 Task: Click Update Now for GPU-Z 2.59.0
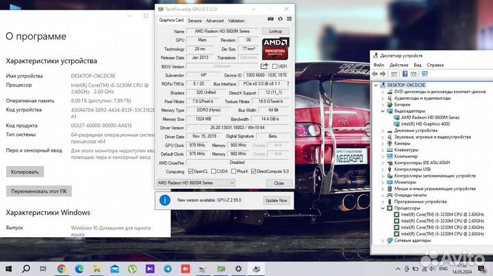tap(276, 200)
